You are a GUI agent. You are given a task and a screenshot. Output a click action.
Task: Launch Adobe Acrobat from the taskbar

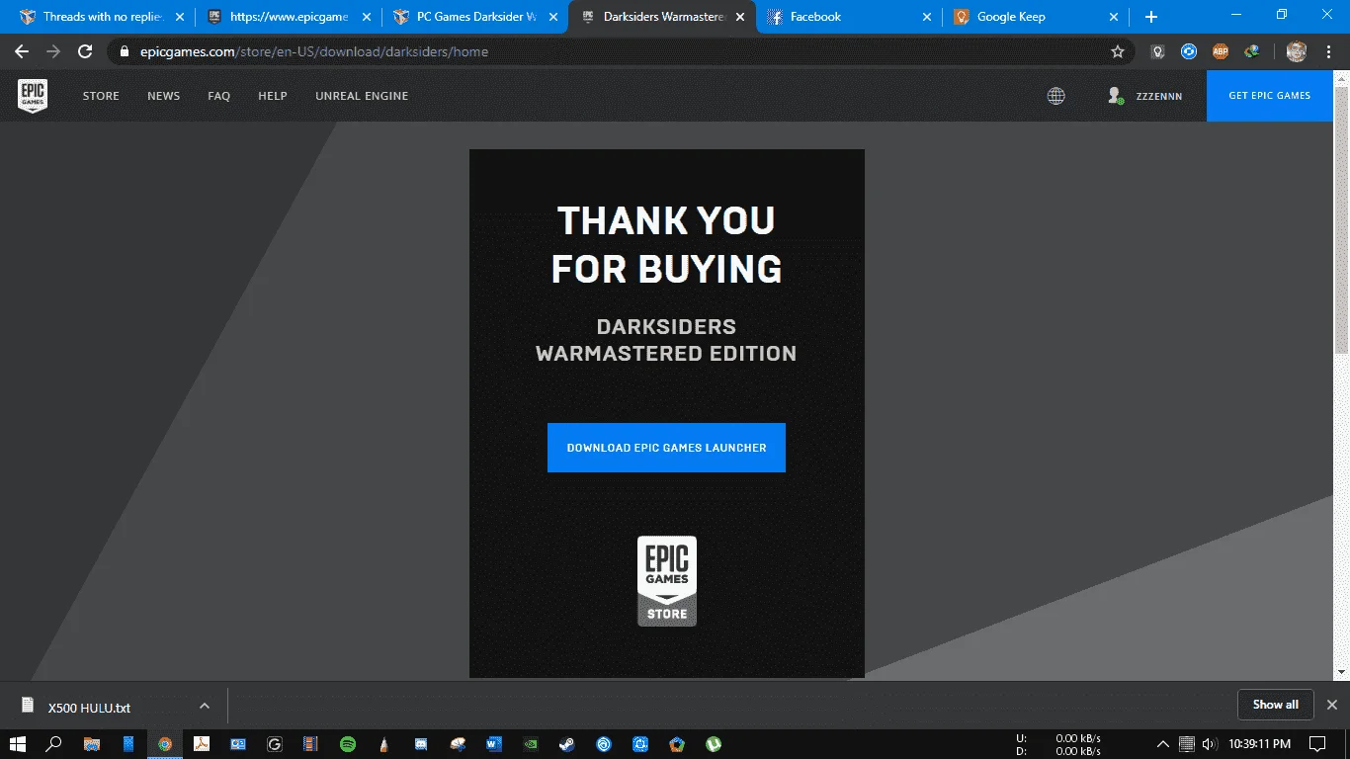[201, 743]
